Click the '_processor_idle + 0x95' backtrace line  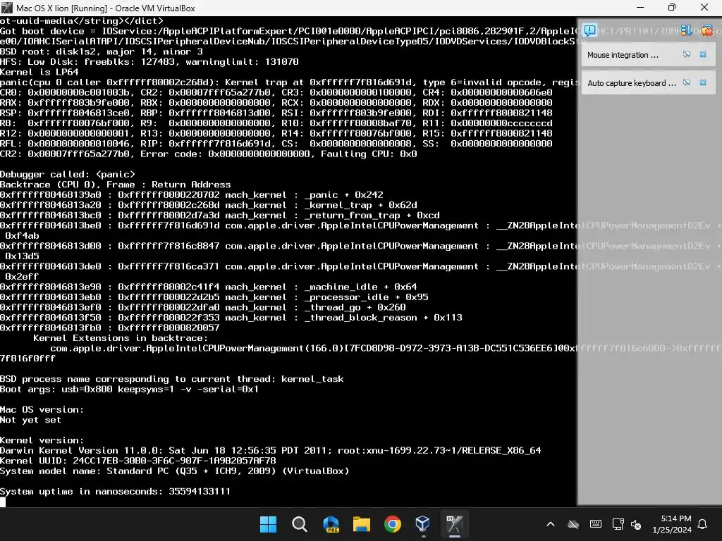(214, 297)
